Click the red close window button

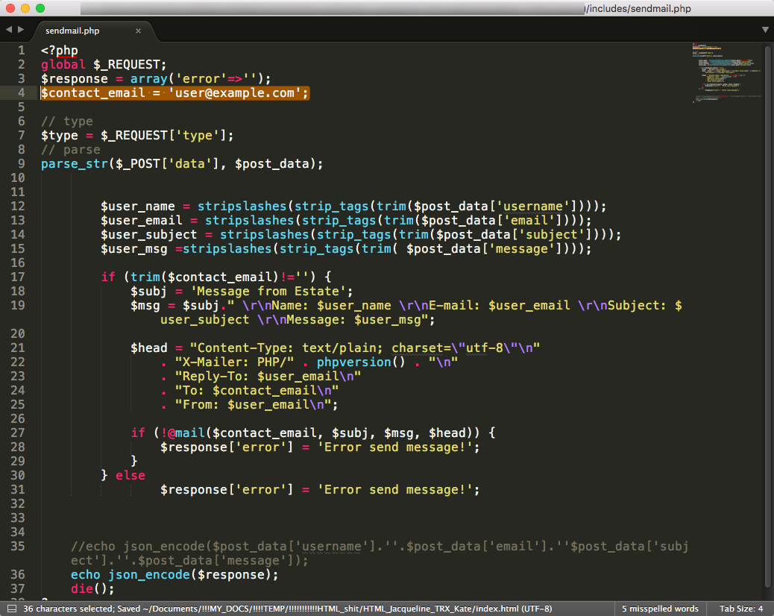tap(10, 8)
